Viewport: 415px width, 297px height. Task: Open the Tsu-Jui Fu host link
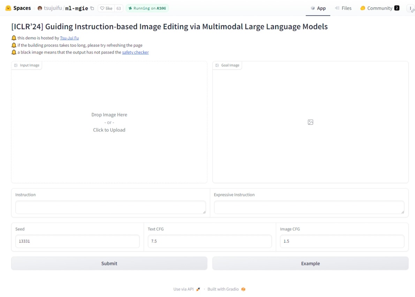coord(69,38)
